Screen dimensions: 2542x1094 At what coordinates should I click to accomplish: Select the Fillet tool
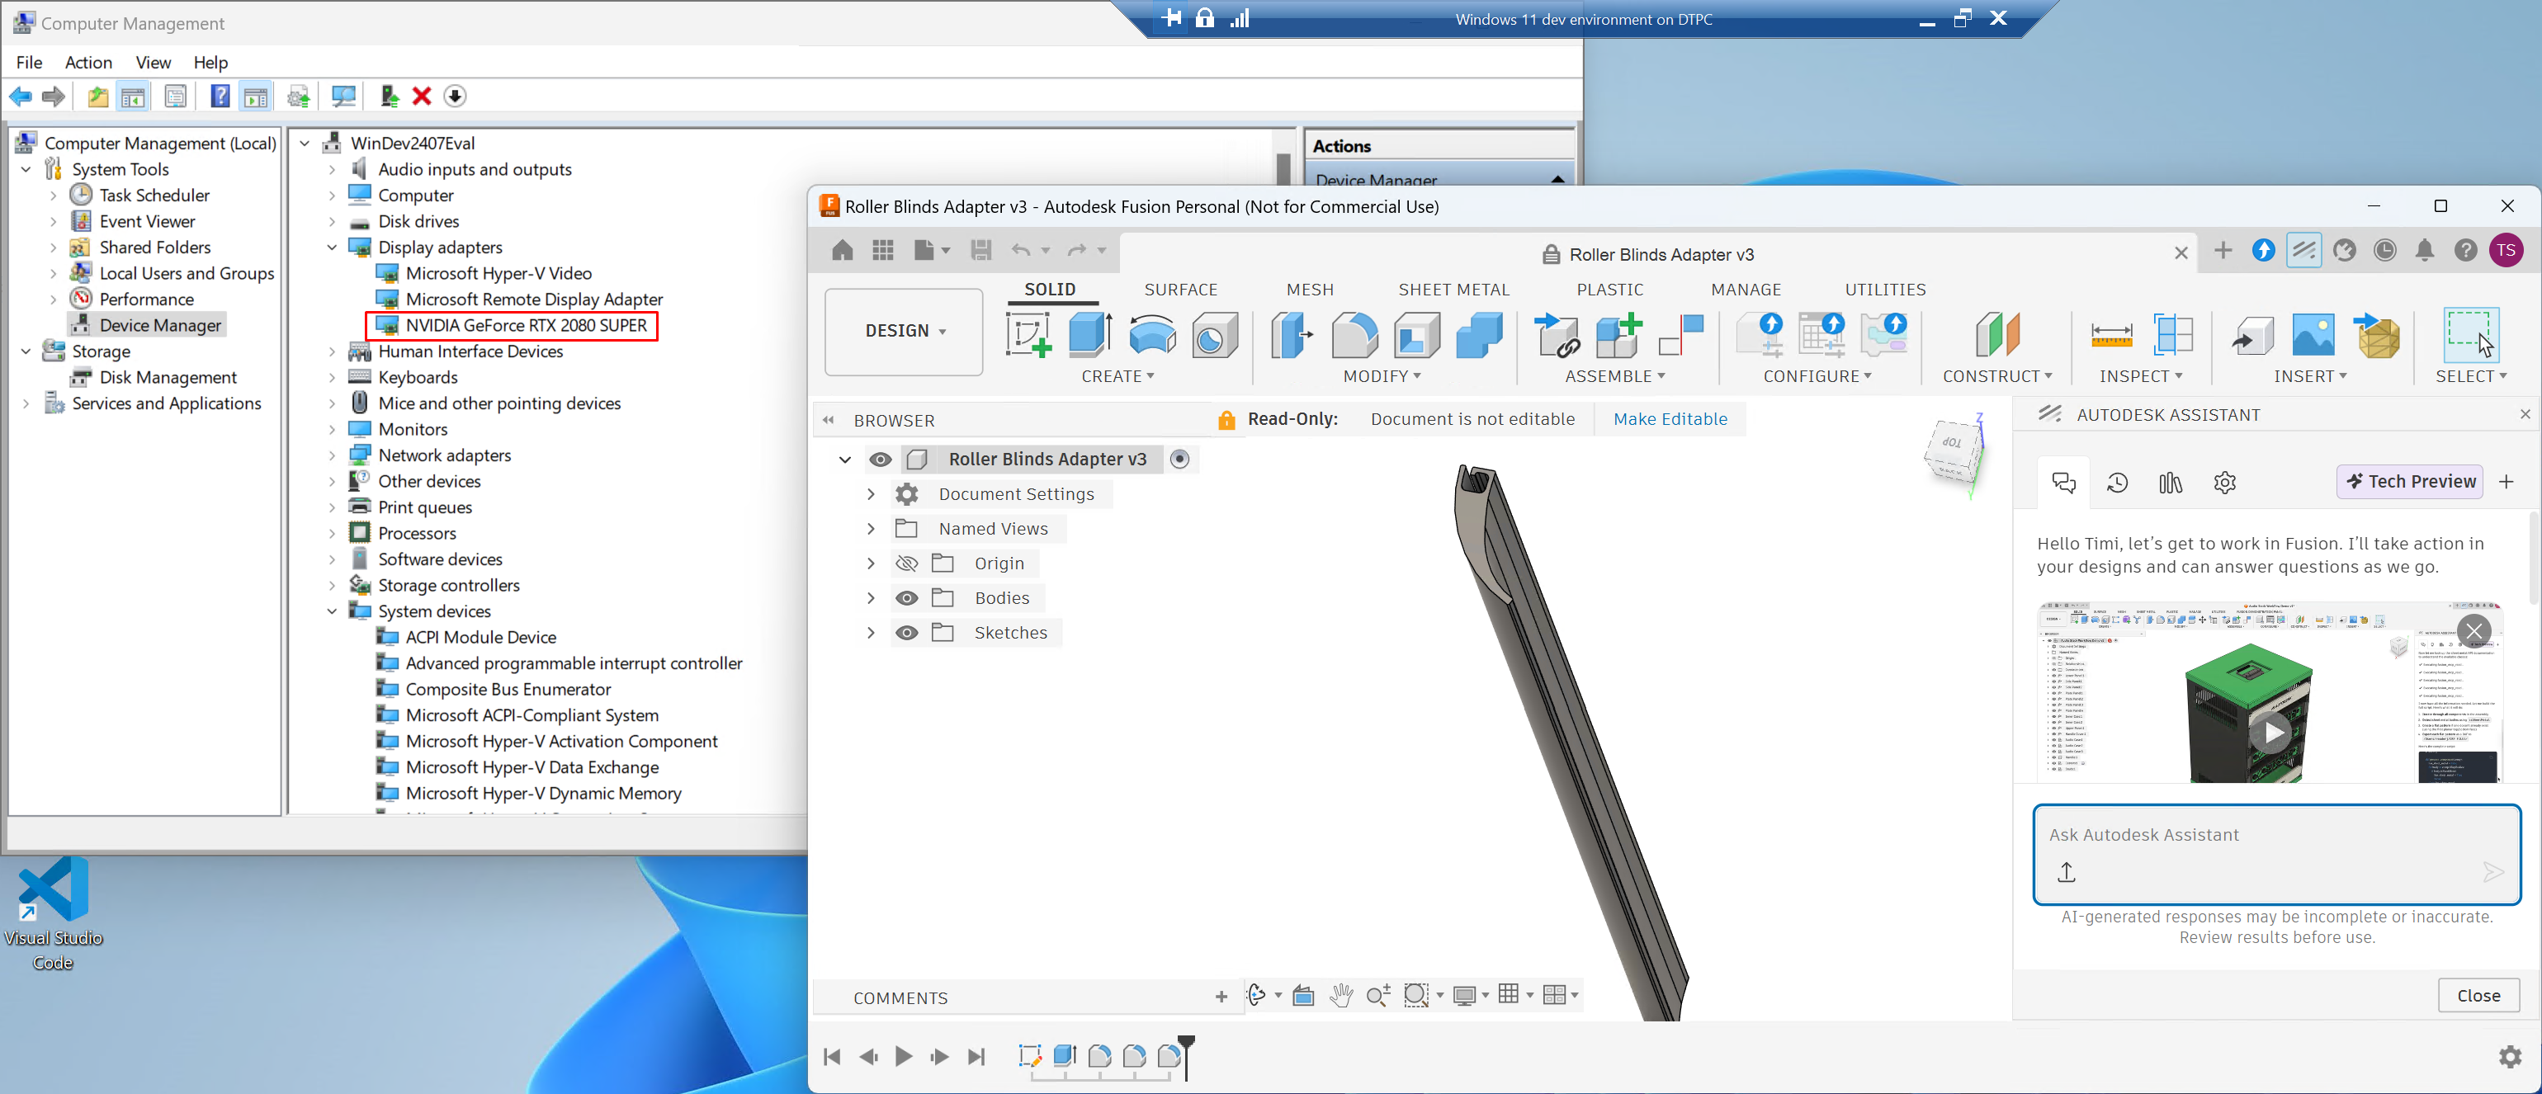1355,336
